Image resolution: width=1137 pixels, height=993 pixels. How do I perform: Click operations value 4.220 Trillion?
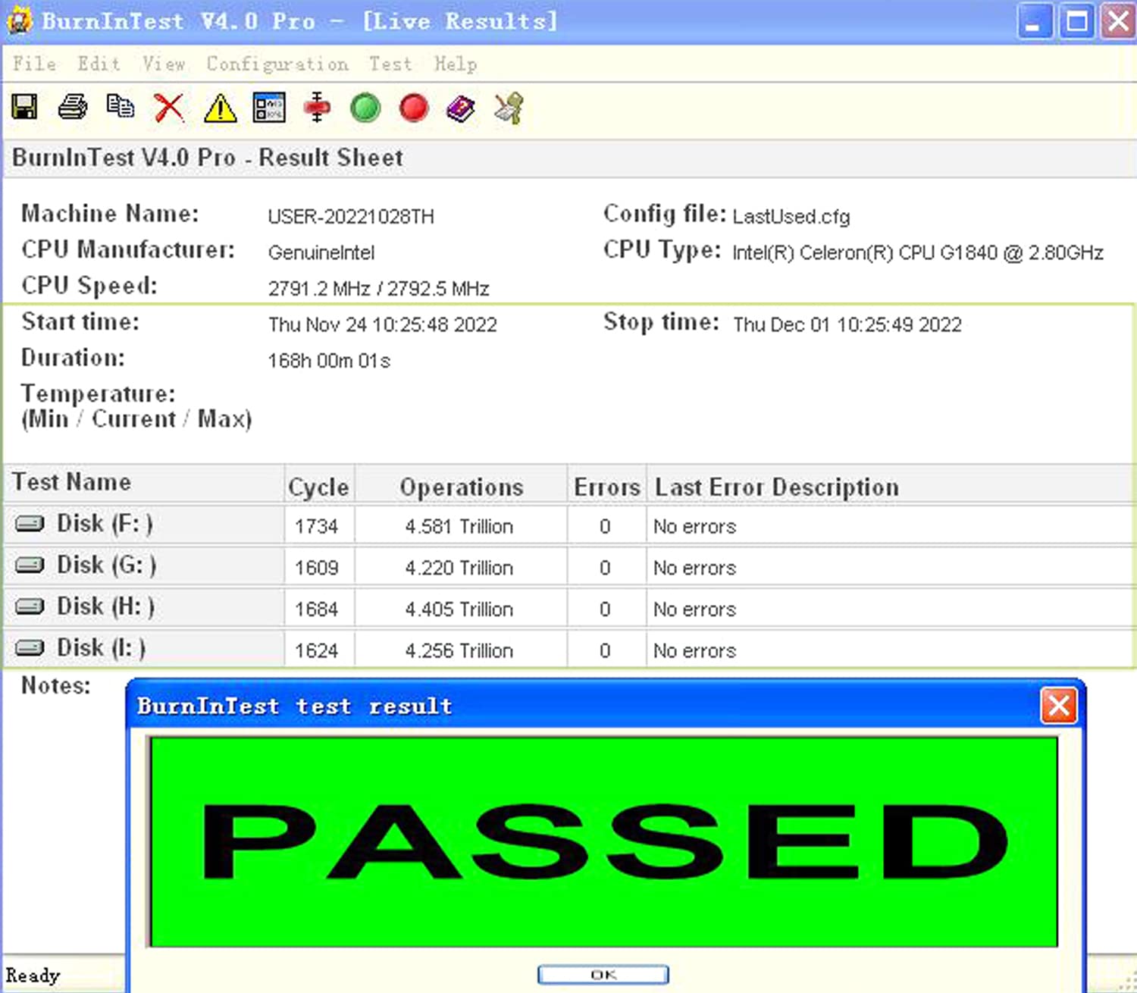pyautogui.click(x=459, y=568)
